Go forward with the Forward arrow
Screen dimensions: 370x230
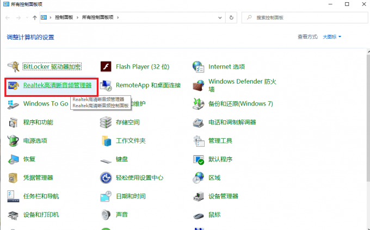[18, 18]
